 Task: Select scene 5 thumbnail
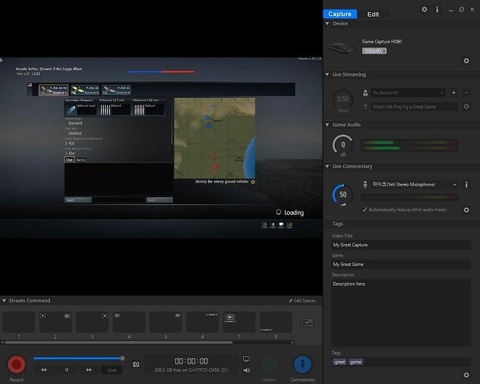165,322
